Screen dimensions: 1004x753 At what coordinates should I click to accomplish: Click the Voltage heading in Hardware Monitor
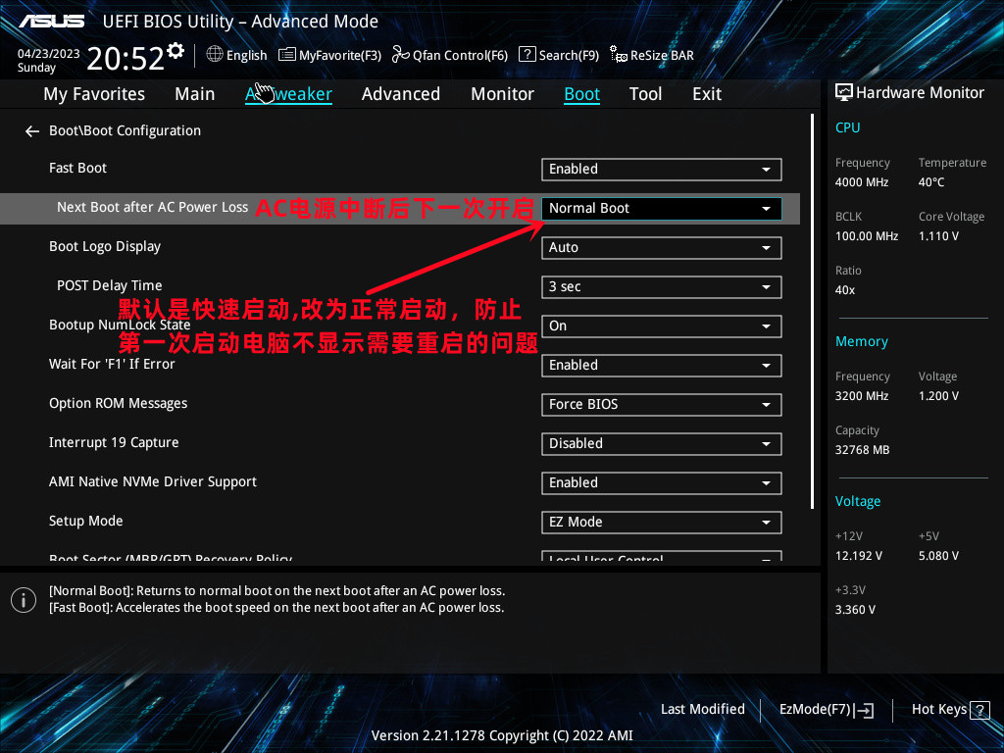pos(858,501)
